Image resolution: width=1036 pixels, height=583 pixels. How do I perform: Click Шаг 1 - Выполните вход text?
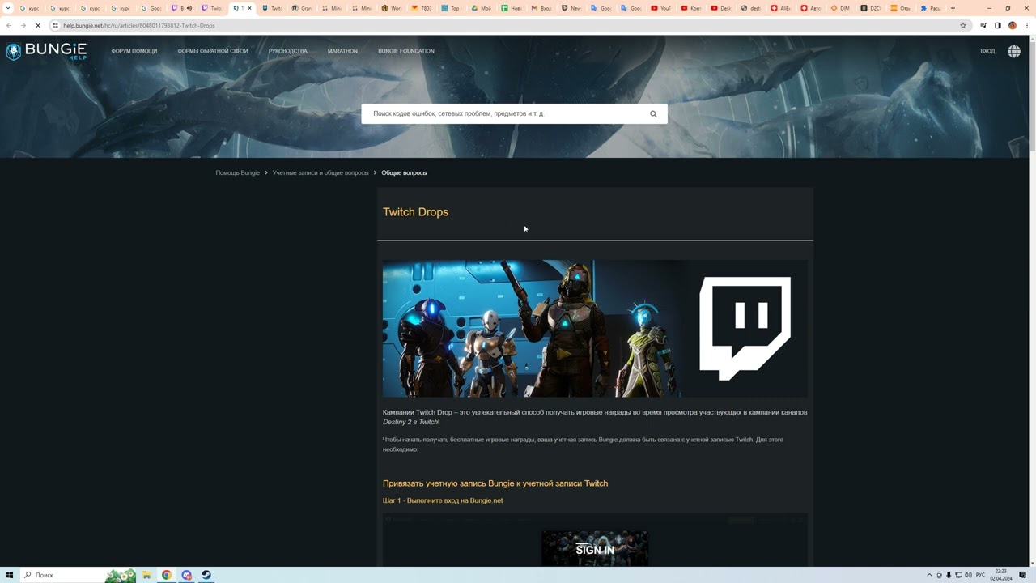[x=443, y=500]
